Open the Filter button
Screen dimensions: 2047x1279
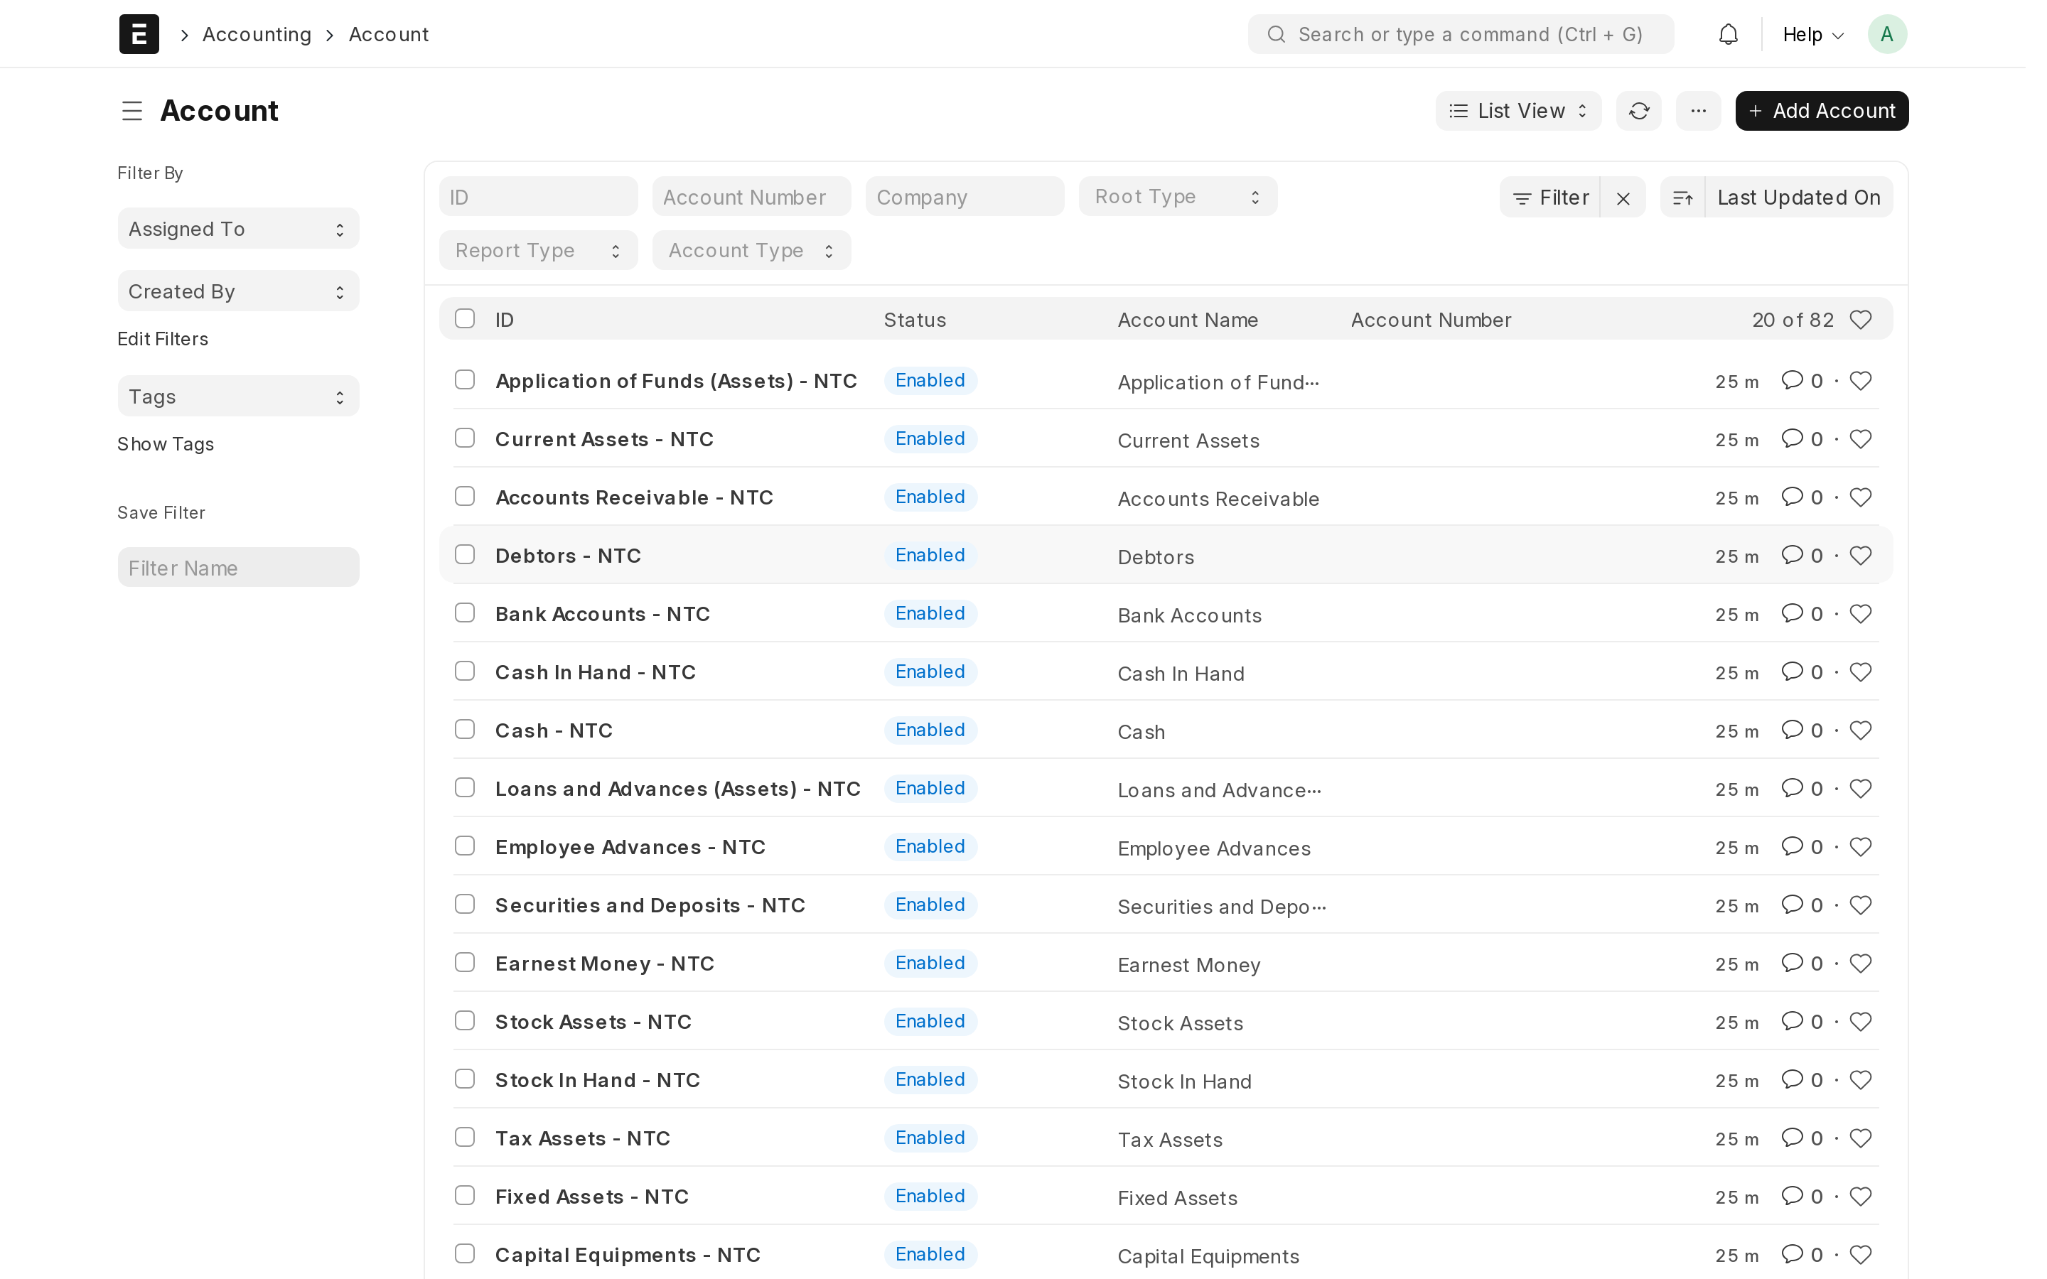(x=1549, y=198)
